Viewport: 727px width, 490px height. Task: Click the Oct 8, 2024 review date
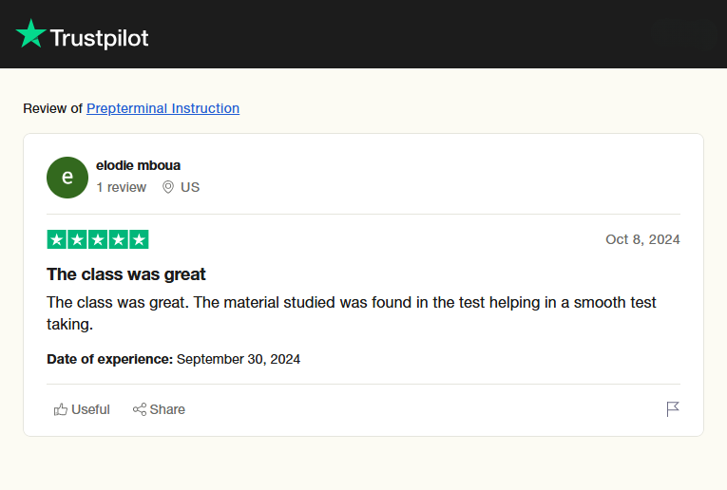[x=642, y=239]
